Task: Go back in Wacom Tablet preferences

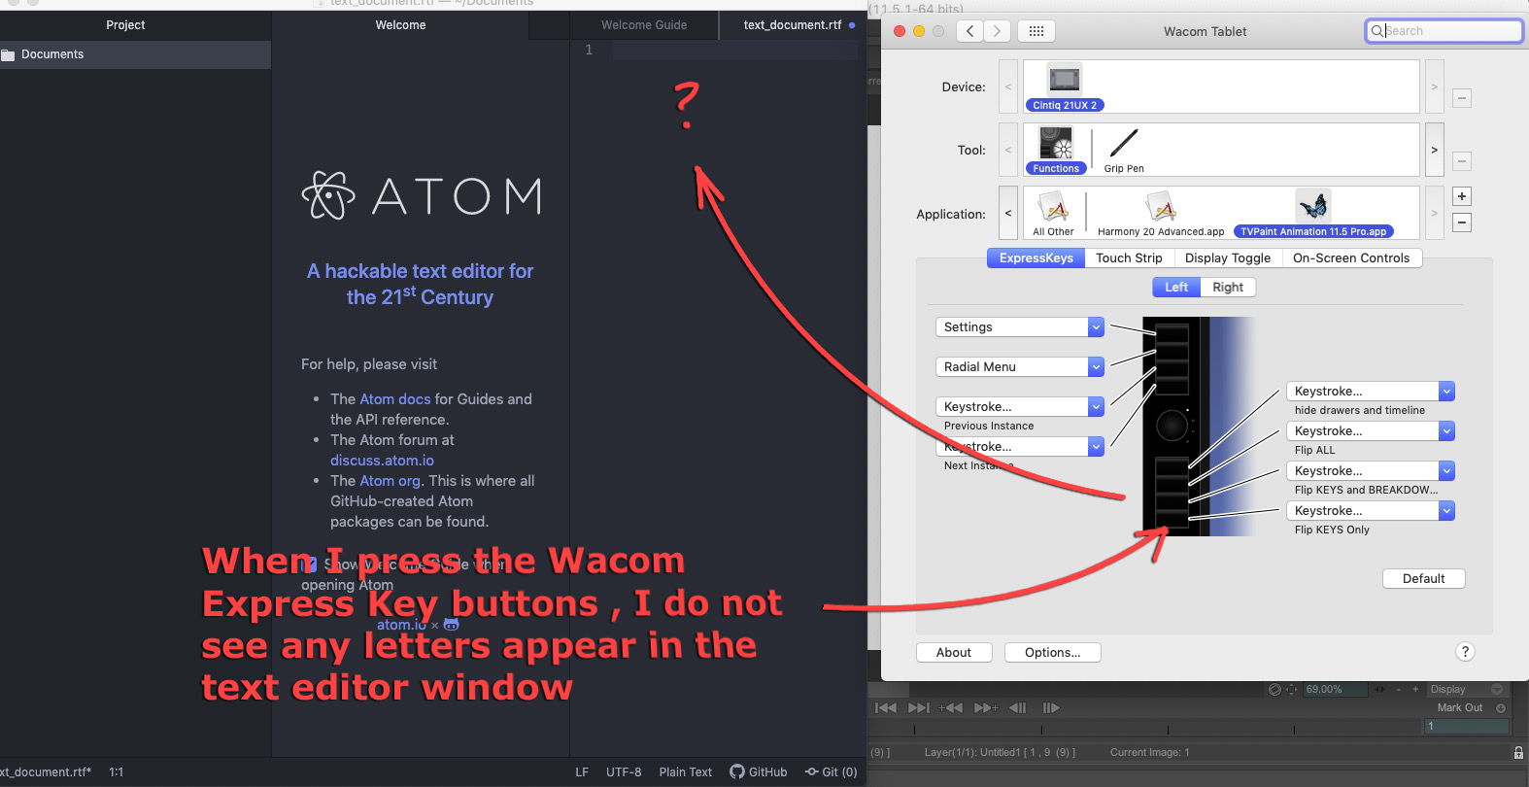Action: (969, 31)
